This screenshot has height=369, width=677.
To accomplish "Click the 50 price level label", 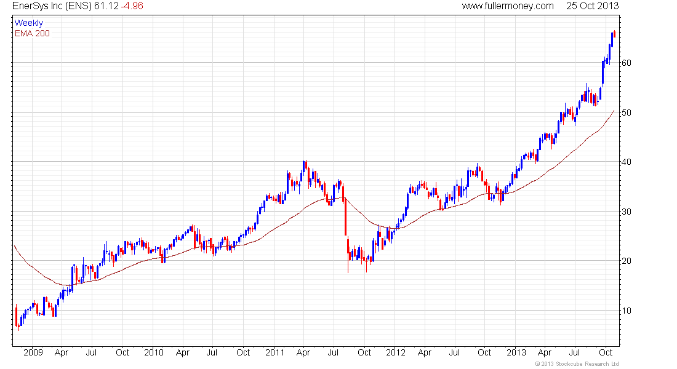I will pos(626,113).
